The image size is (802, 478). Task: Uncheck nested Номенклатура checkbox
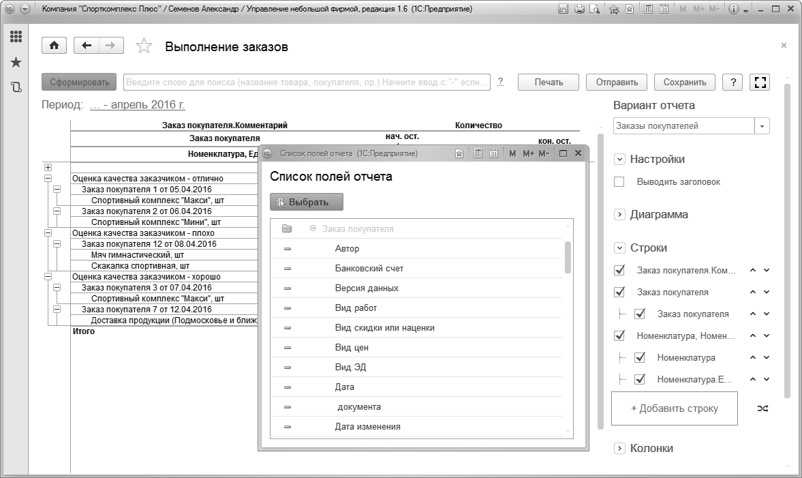coord(639,358)
